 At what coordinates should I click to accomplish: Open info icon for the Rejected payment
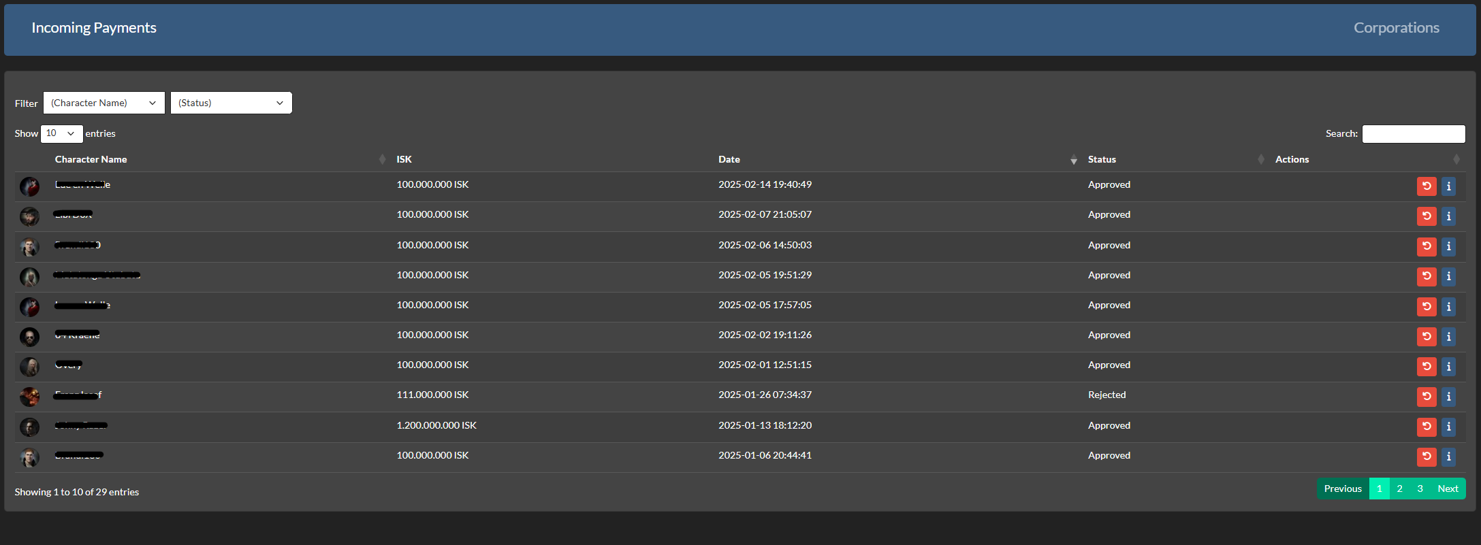(1448, 397)
